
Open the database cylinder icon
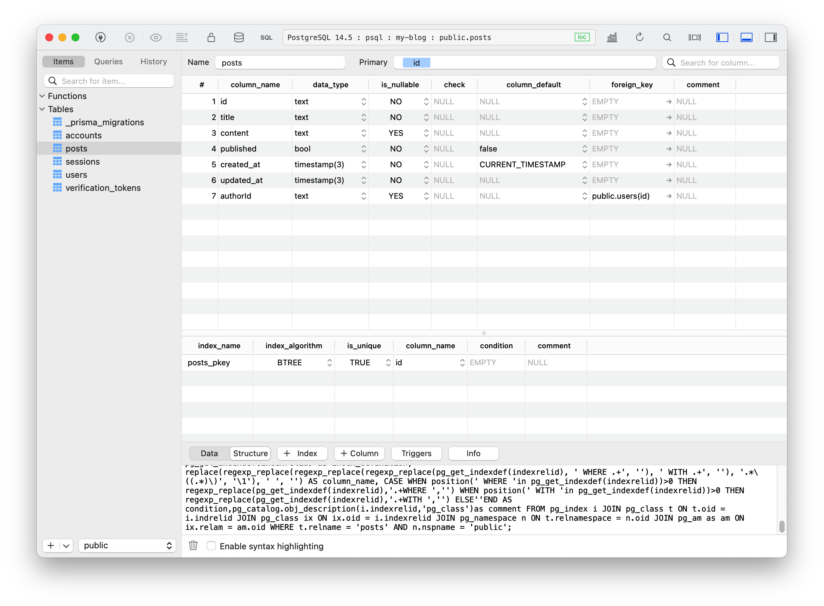click(x=239, y=37)
